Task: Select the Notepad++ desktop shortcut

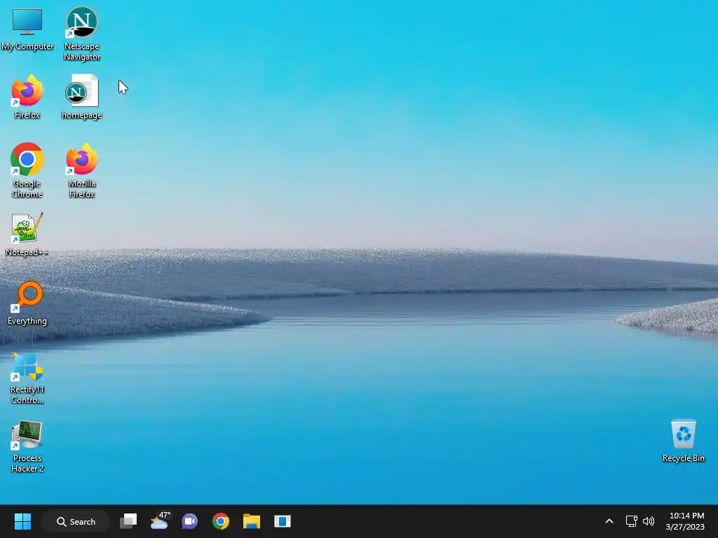Action: point(27,234)
